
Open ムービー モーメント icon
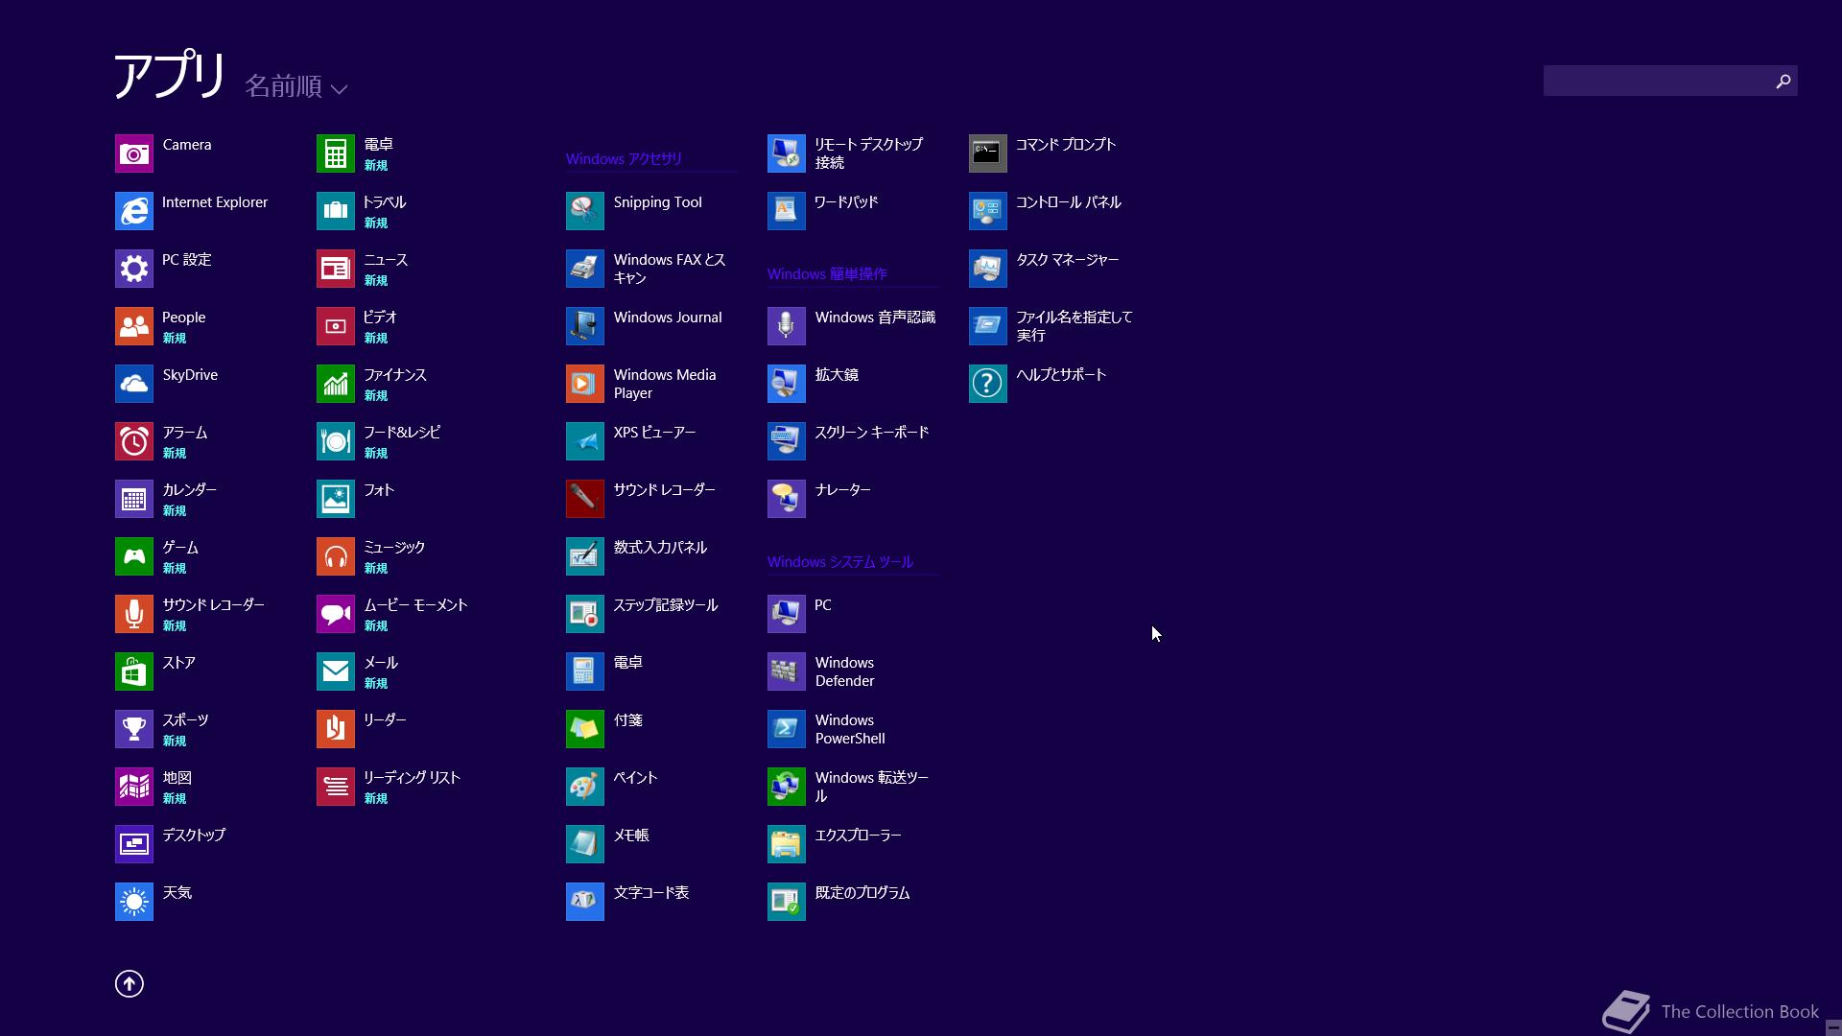(336, 614)
